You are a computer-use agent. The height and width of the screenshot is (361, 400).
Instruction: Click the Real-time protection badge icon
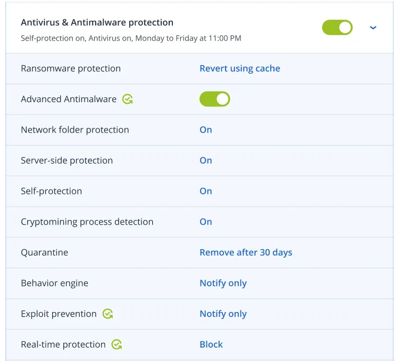click(x=117, y=344)
